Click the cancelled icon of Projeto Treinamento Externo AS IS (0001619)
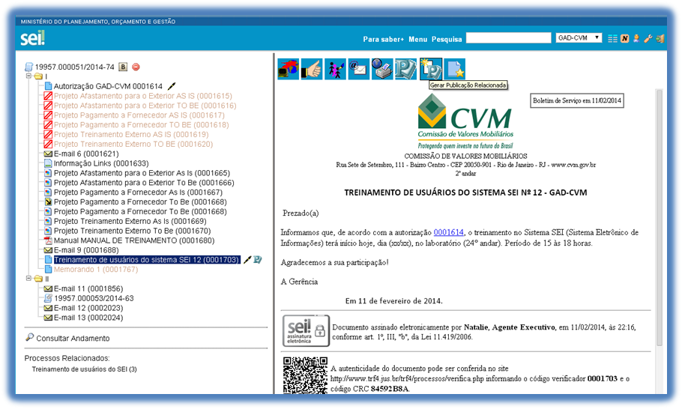This screenshot has width=682, height=409. pyautogui.click(x=48, y=134)
